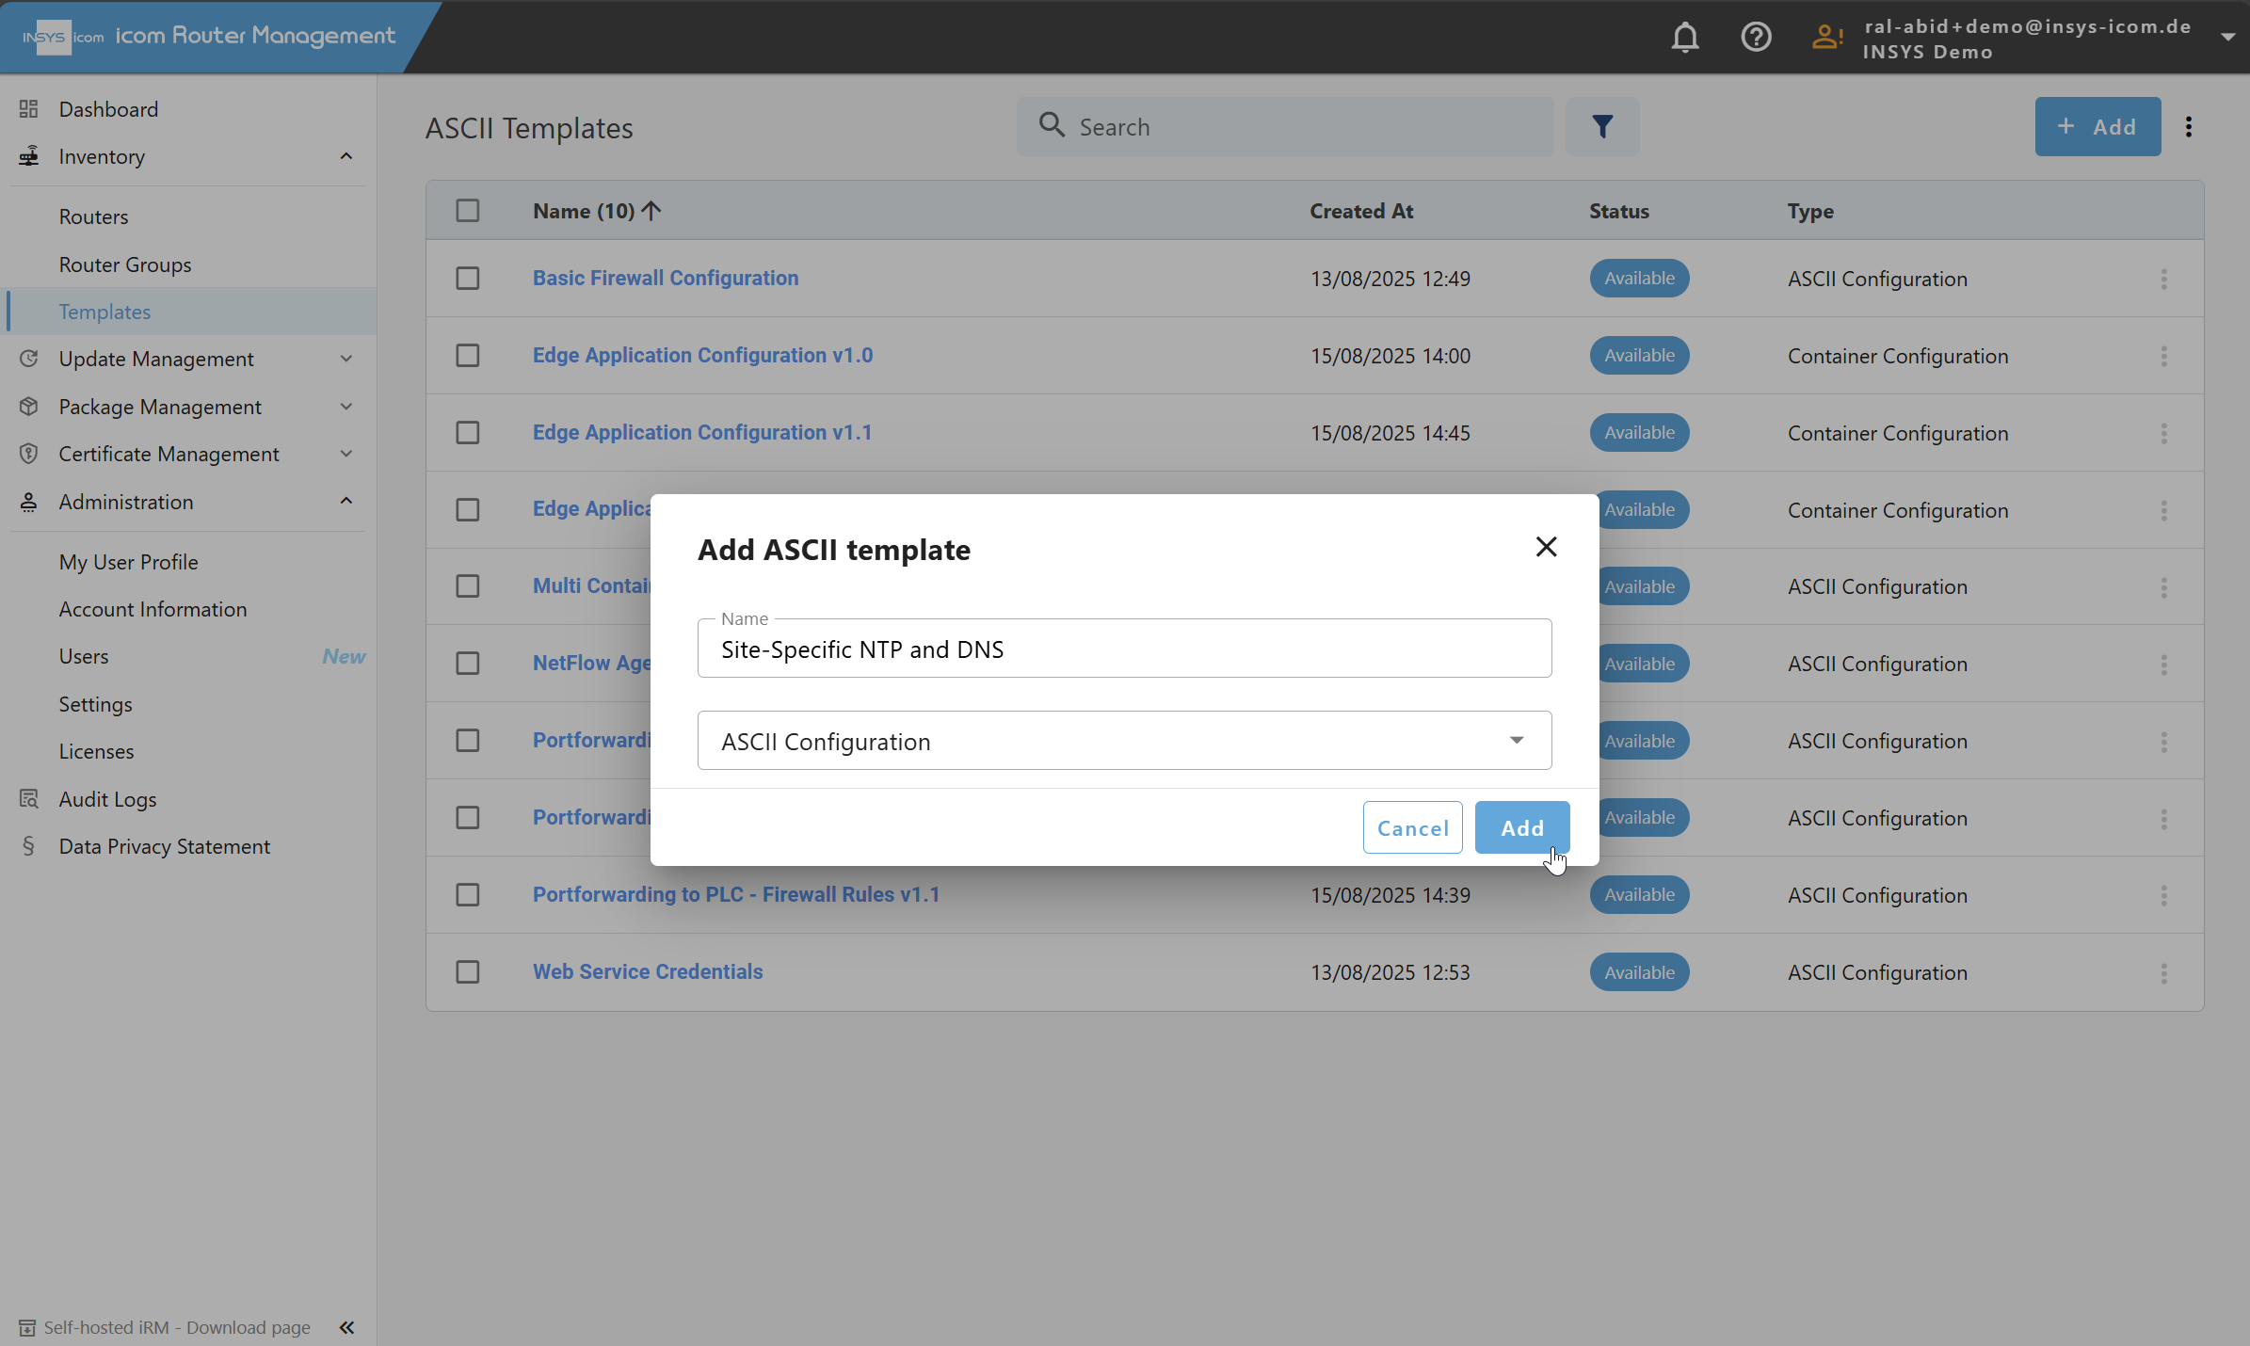Viewport: 2250px width, 1346px height.
Task: Open row menu for Basic Firewall Configuration
Action: [x=2163, y=279]
